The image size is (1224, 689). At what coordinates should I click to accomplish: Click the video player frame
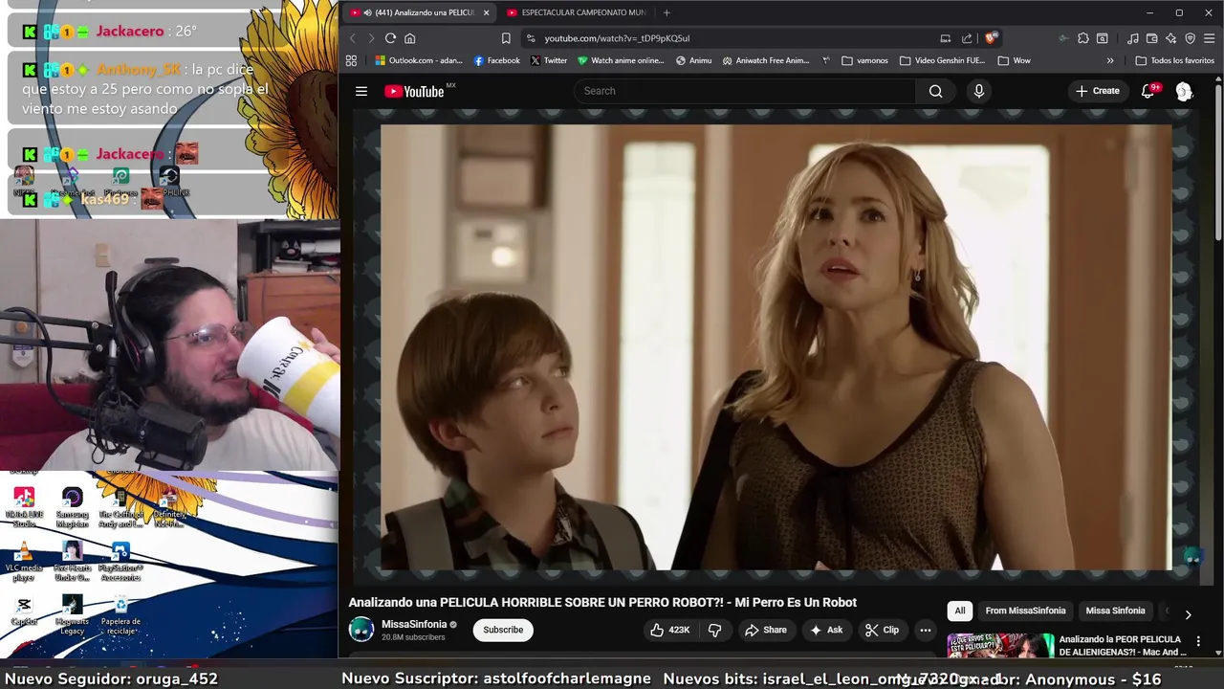pyautogui.click(x=776, y=346)
